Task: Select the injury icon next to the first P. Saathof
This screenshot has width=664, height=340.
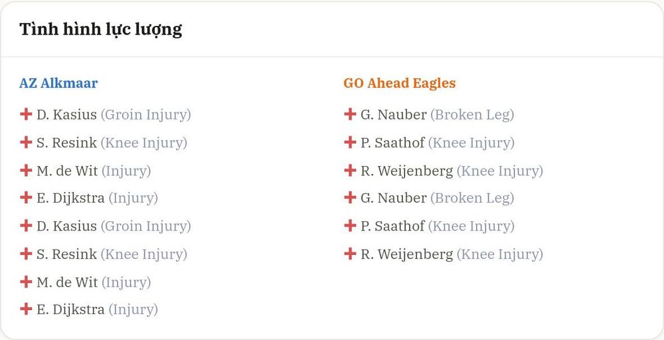Action: point(350,142)
